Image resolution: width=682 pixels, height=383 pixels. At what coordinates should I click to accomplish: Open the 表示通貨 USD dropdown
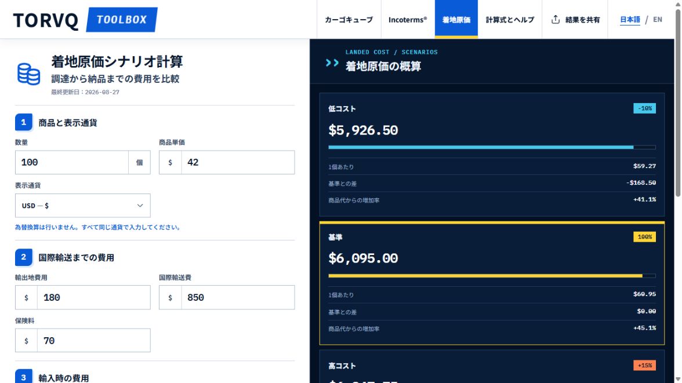point(82,206)
